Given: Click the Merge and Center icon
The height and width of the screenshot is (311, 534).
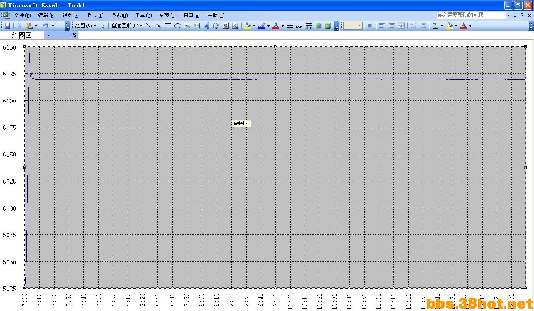Looking at the screenshot, I should coord(401,26).
